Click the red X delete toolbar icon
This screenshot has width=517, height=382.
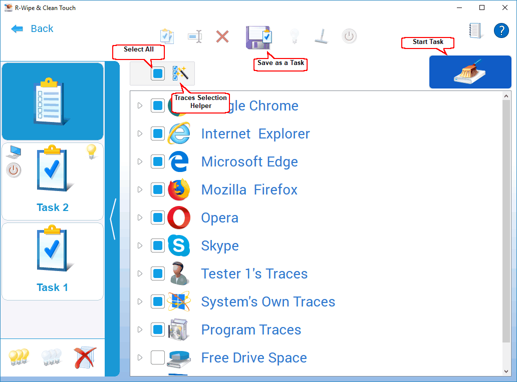point(222,36)
